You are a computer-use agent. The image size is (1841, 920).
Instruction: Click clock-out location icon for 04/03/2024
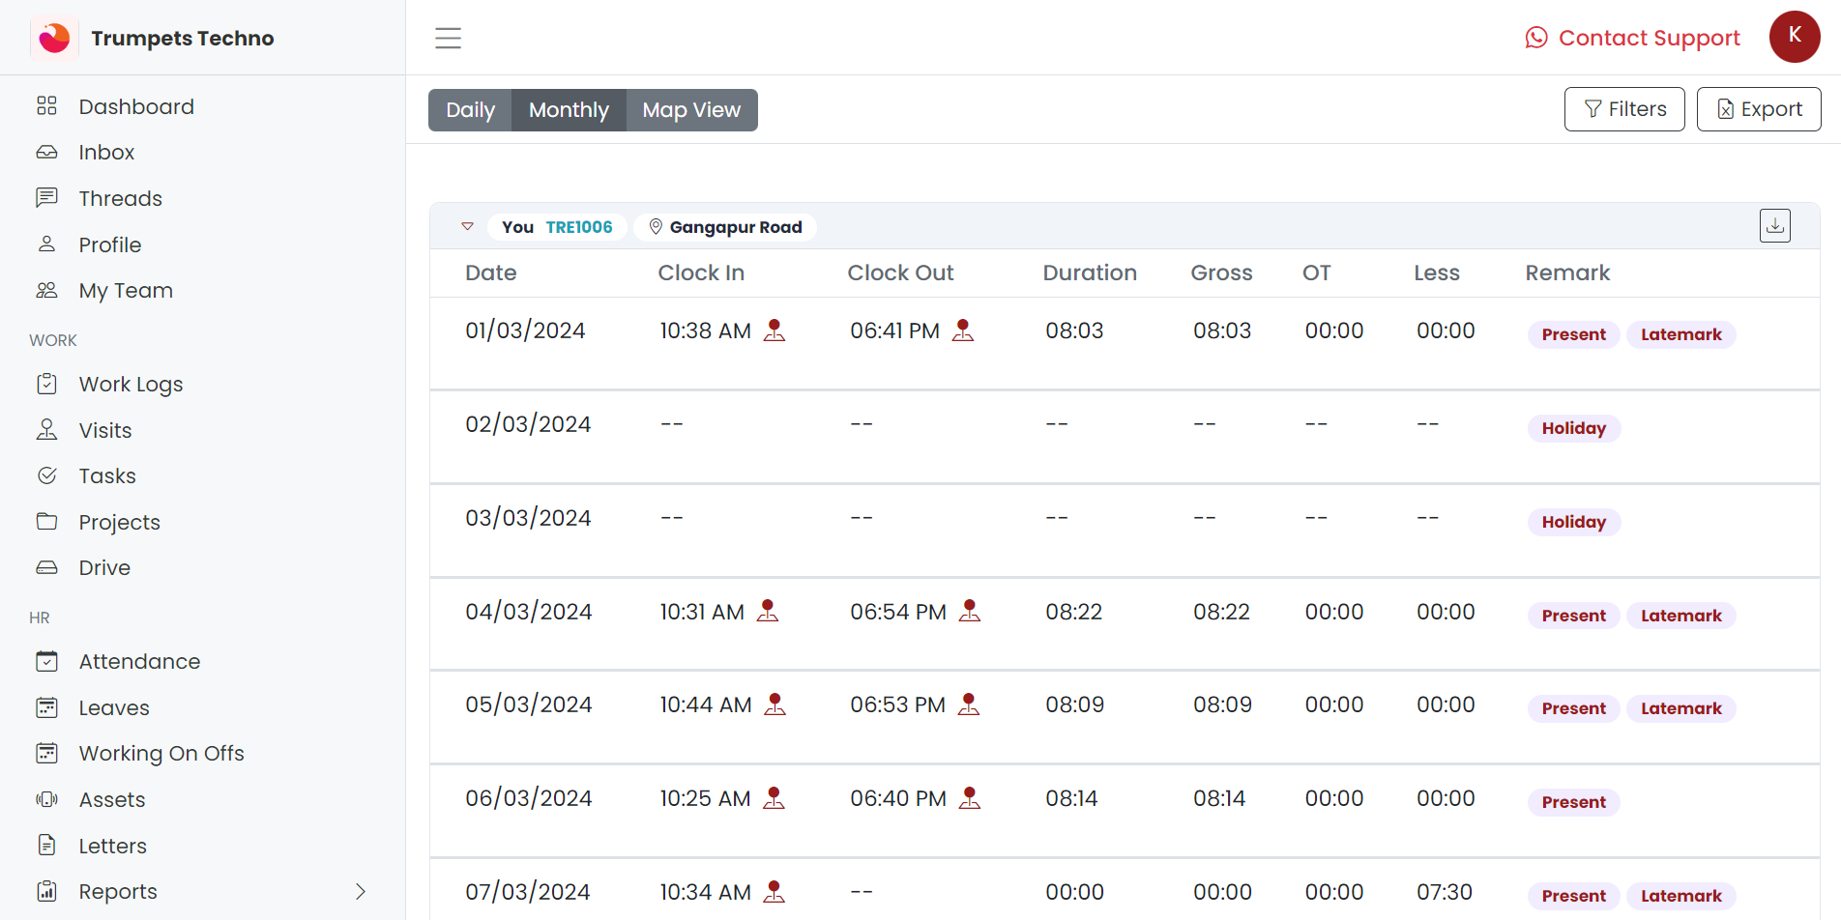(x=970, y=611)
